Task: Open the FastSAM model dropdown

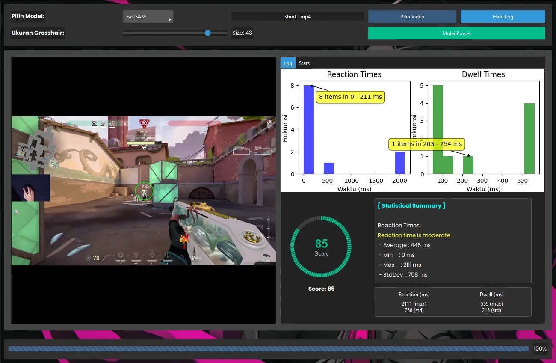Action: tap(147, 17)
